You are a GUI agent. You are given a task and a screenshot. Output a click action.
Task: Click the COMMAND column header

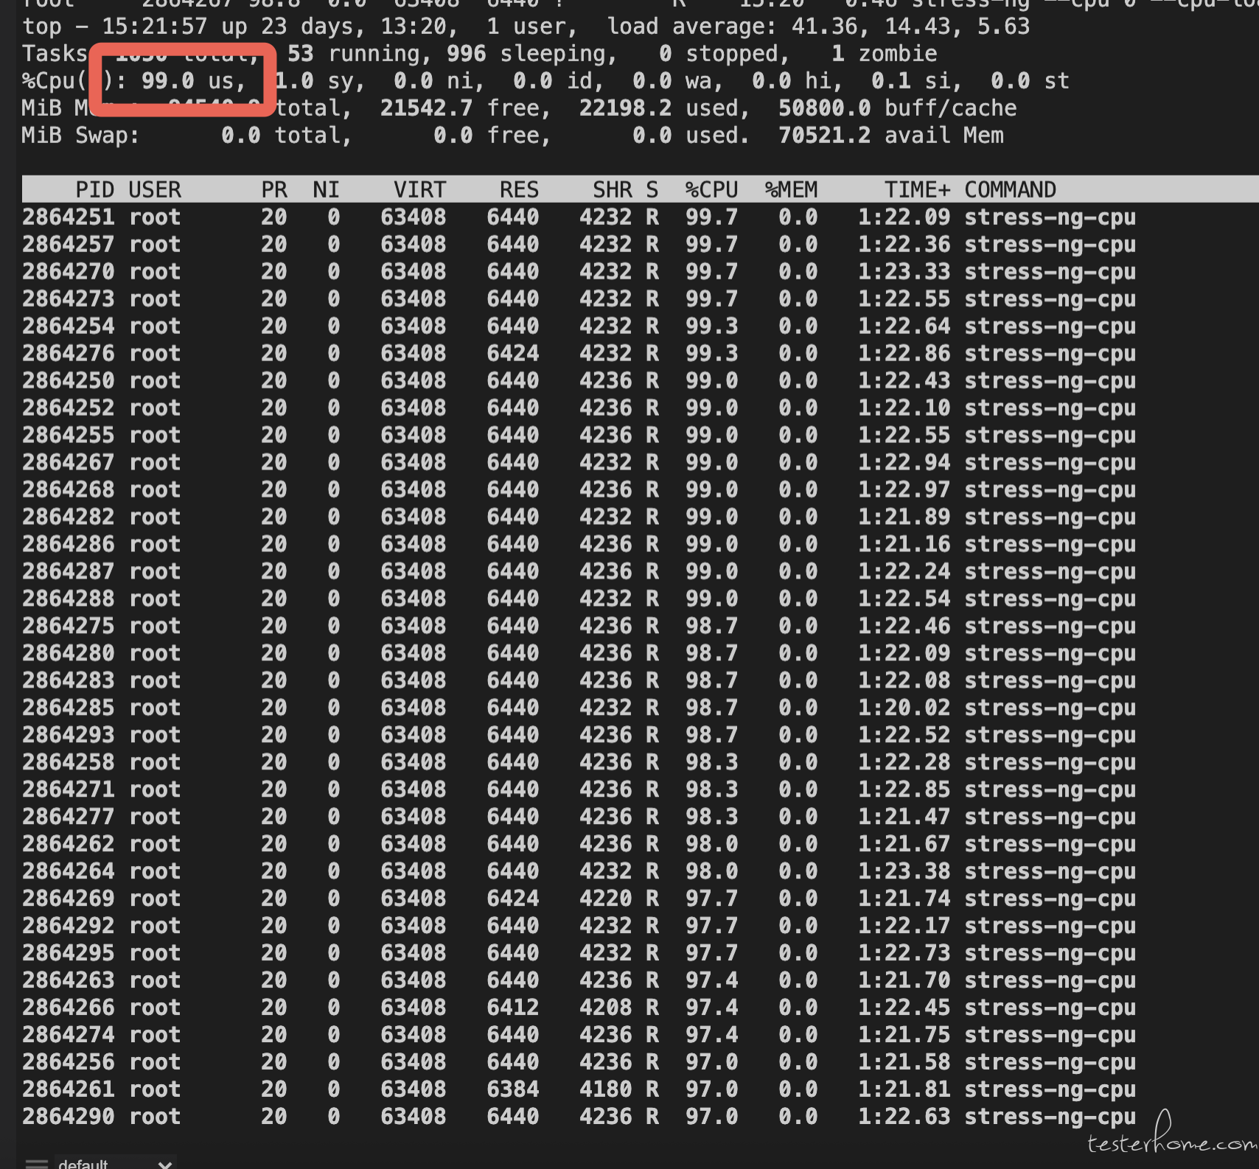click(1010, 190)
